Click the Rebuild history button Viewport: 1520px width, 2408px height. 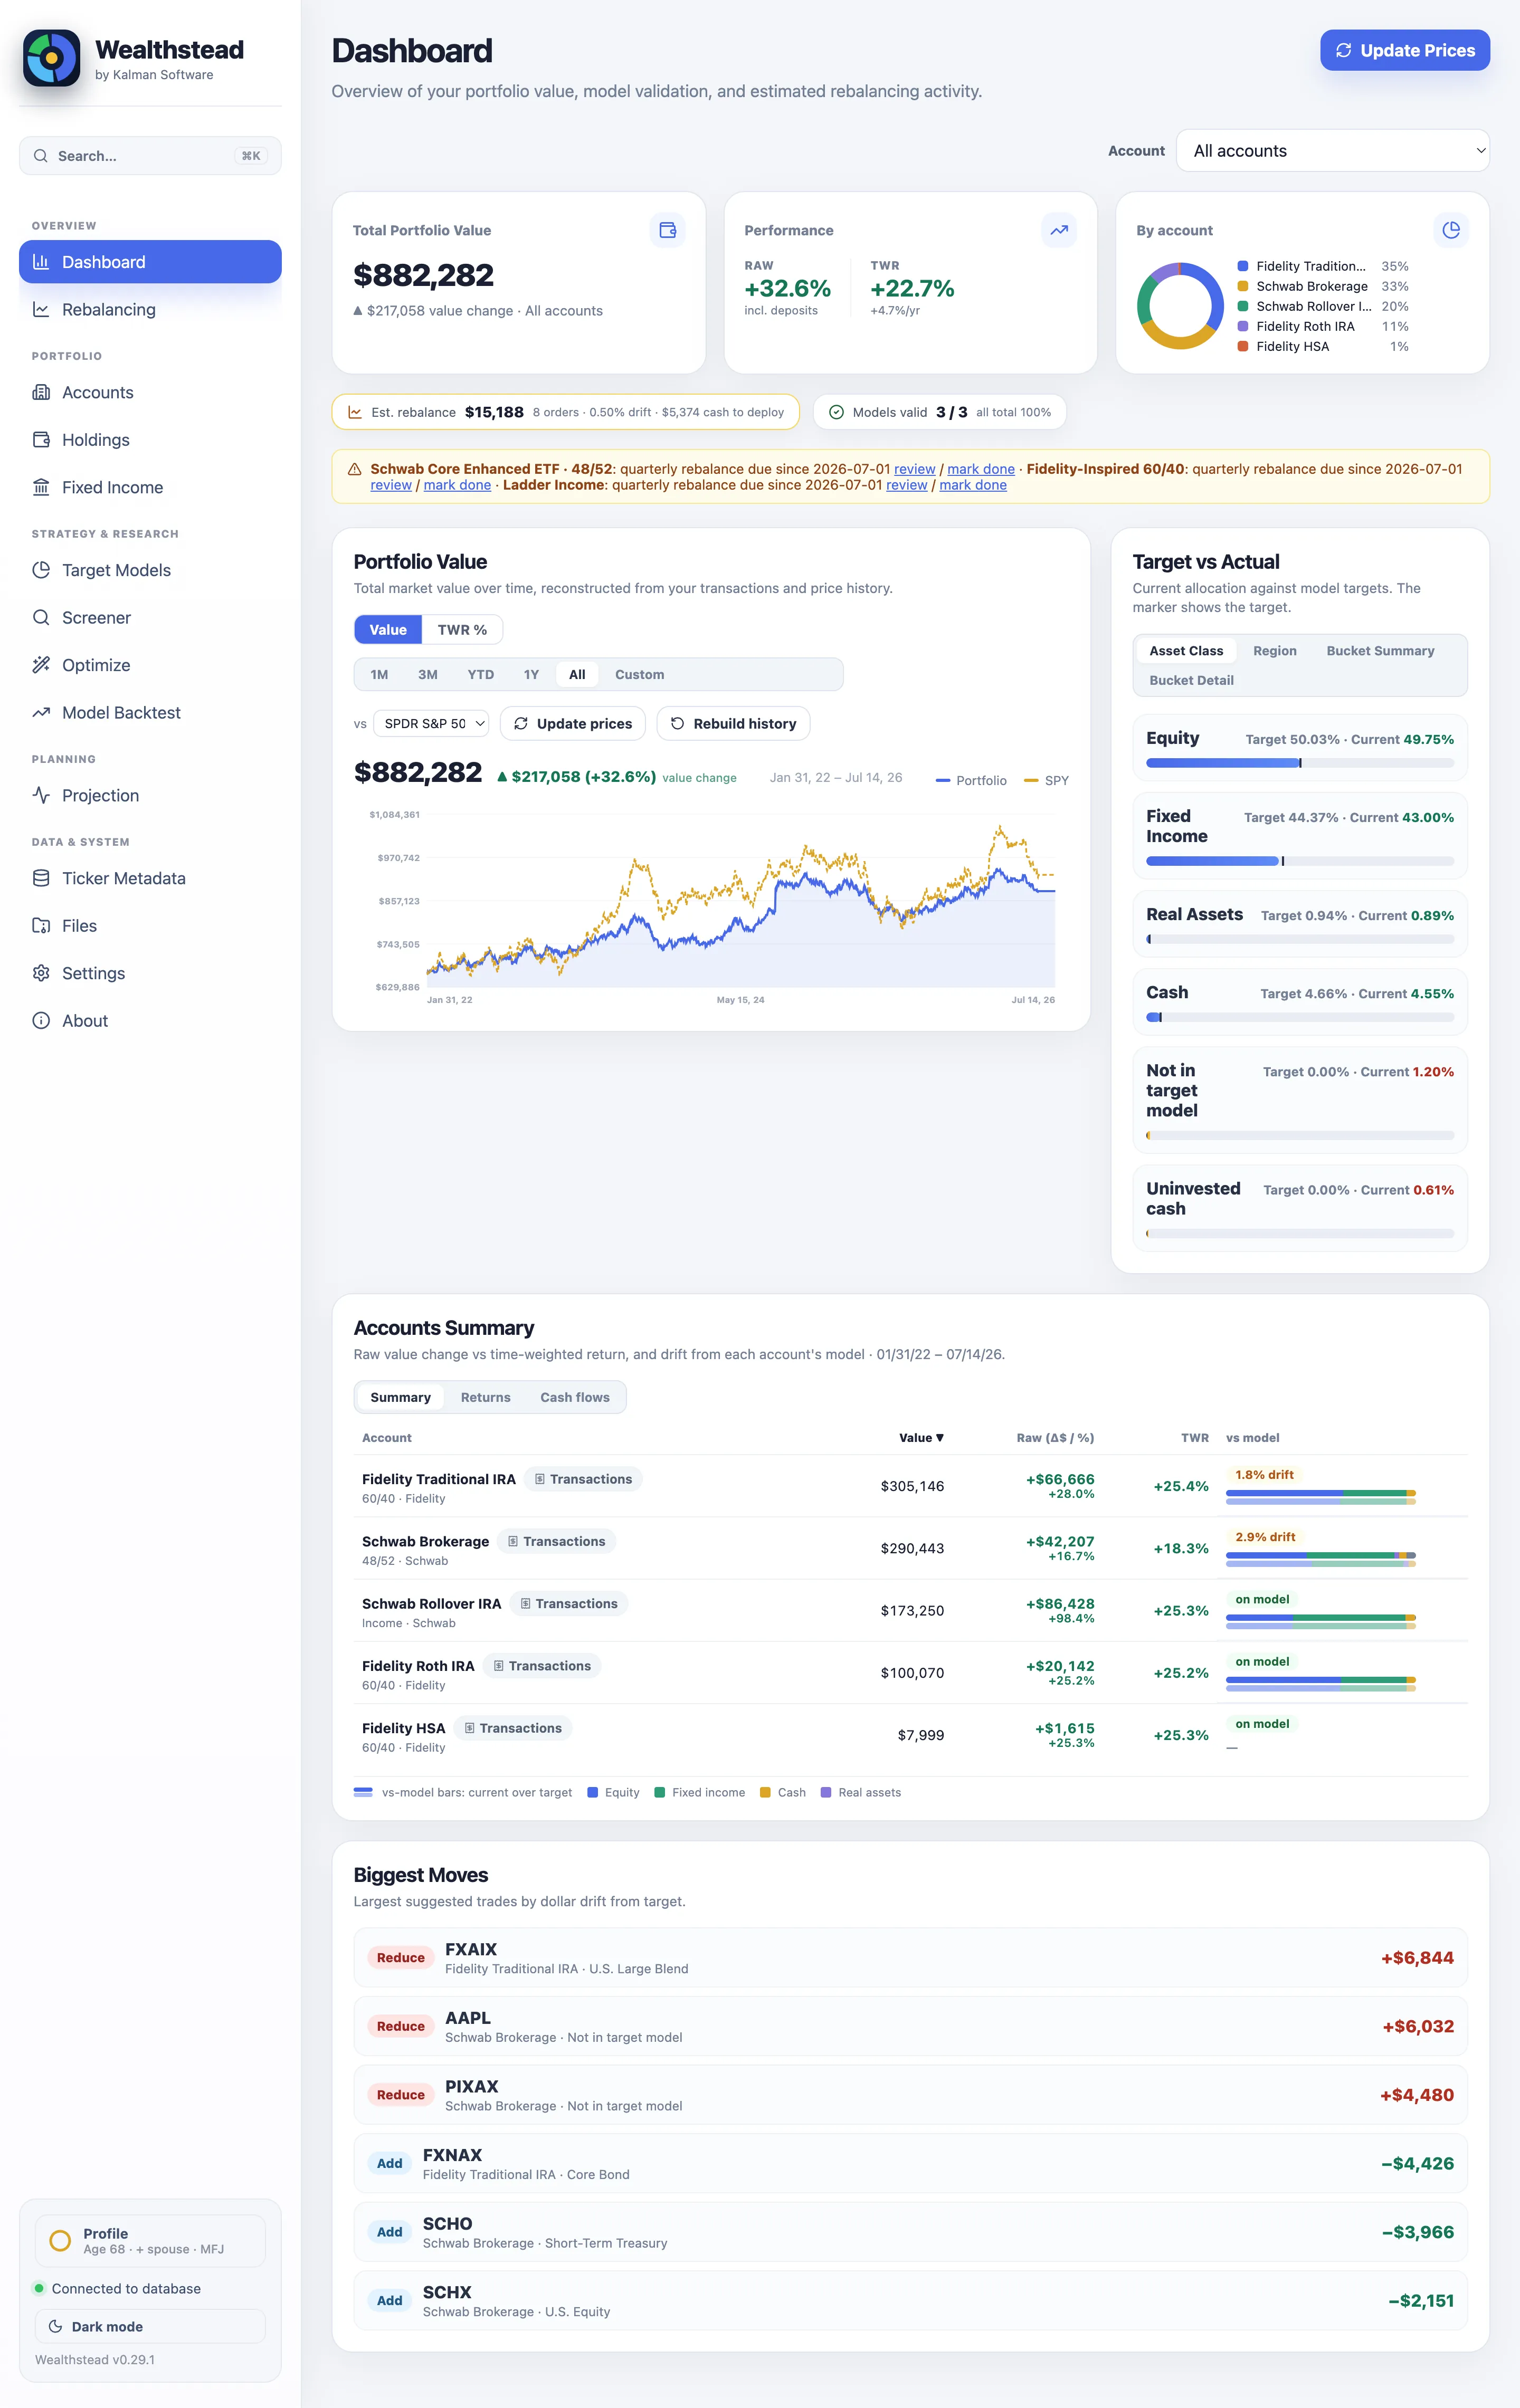[733, 724]
